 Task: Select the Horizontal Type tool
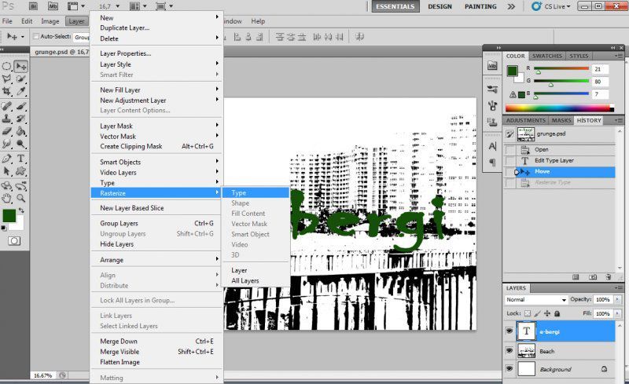(21, 159)
